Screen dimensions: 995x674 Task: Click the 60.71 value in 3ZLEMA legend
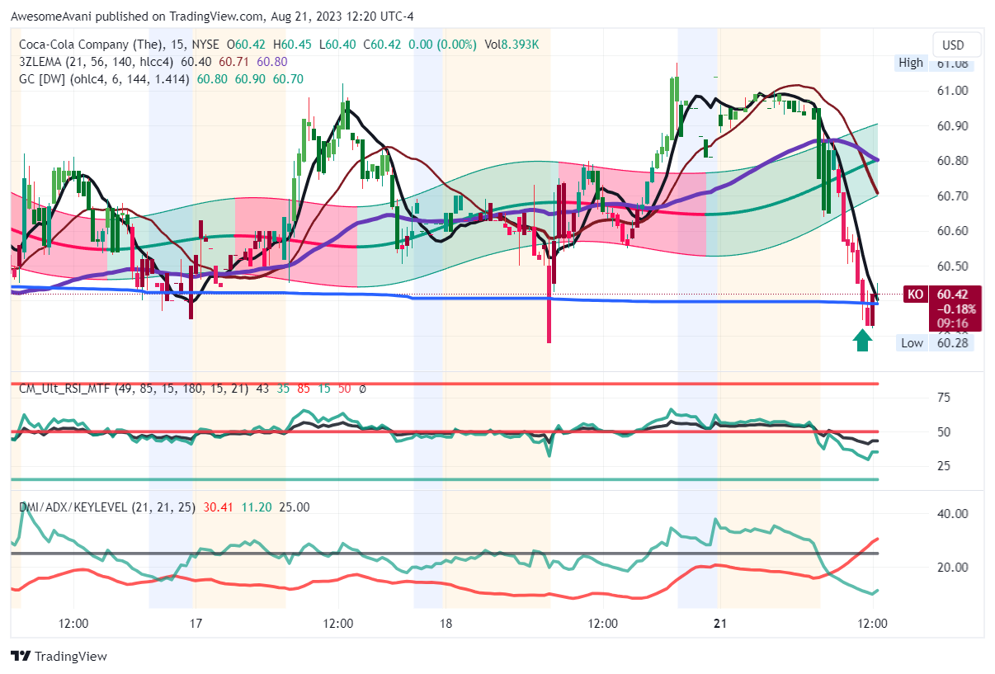point(235,61)
